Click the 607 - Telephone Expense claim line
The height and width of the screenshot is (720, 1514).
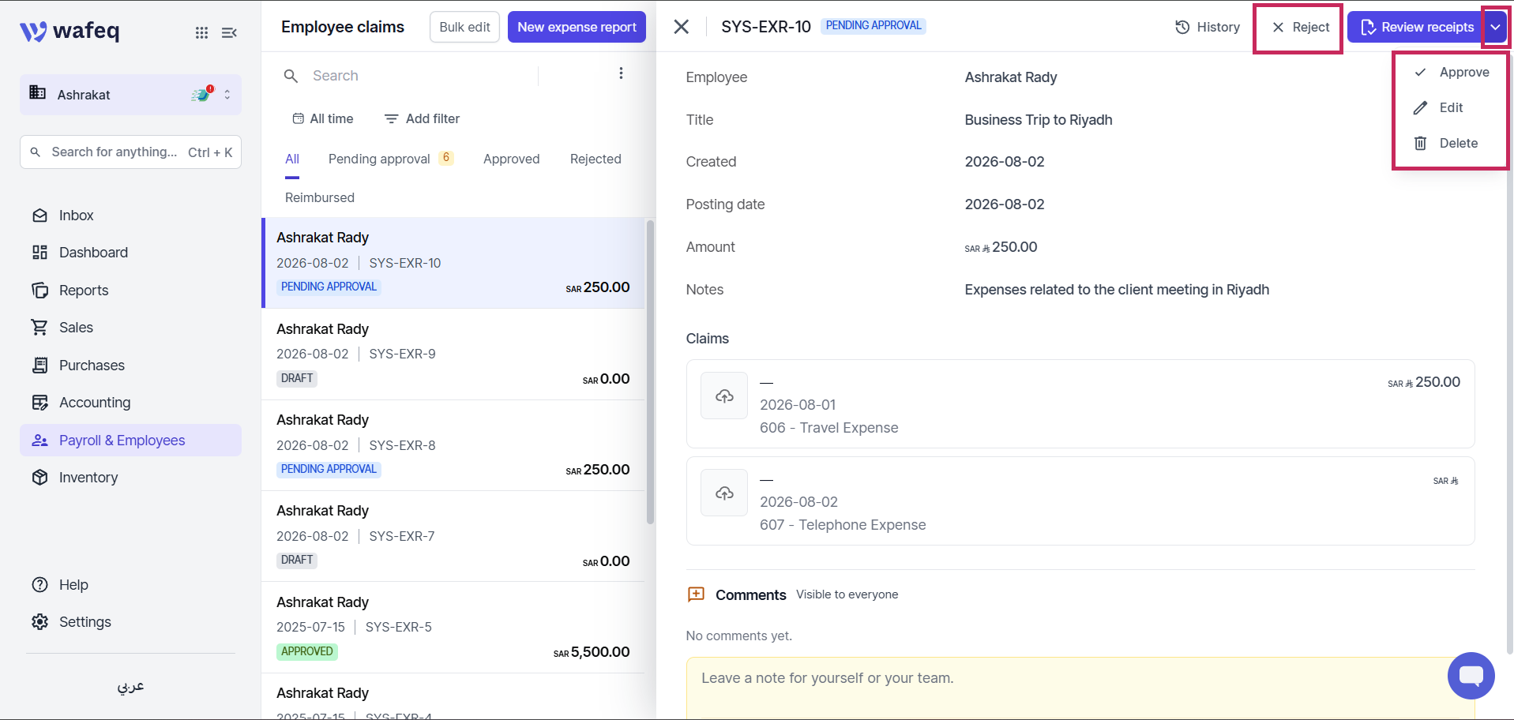point(1080,501)
